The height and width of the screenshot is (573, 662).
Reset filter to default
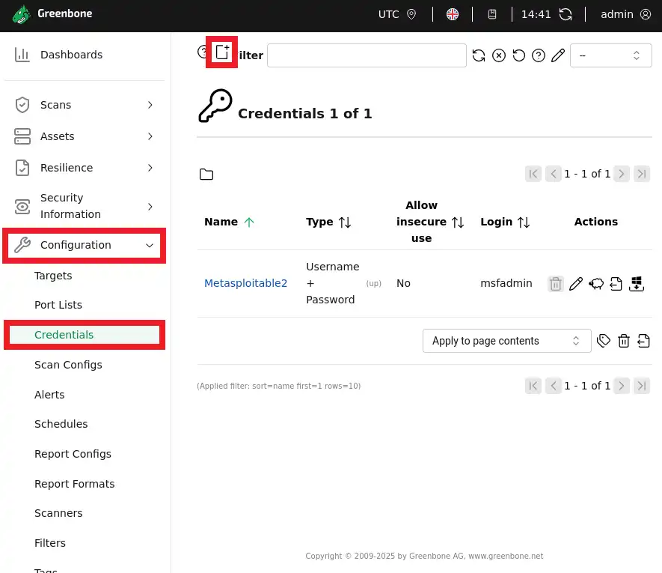click(x=518, y=56)
